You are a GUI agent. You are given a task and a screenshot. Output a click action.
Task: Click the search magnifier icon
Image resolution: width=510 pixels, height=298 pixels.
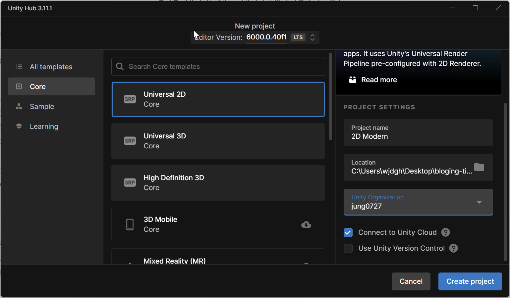(x=120, y=67)
